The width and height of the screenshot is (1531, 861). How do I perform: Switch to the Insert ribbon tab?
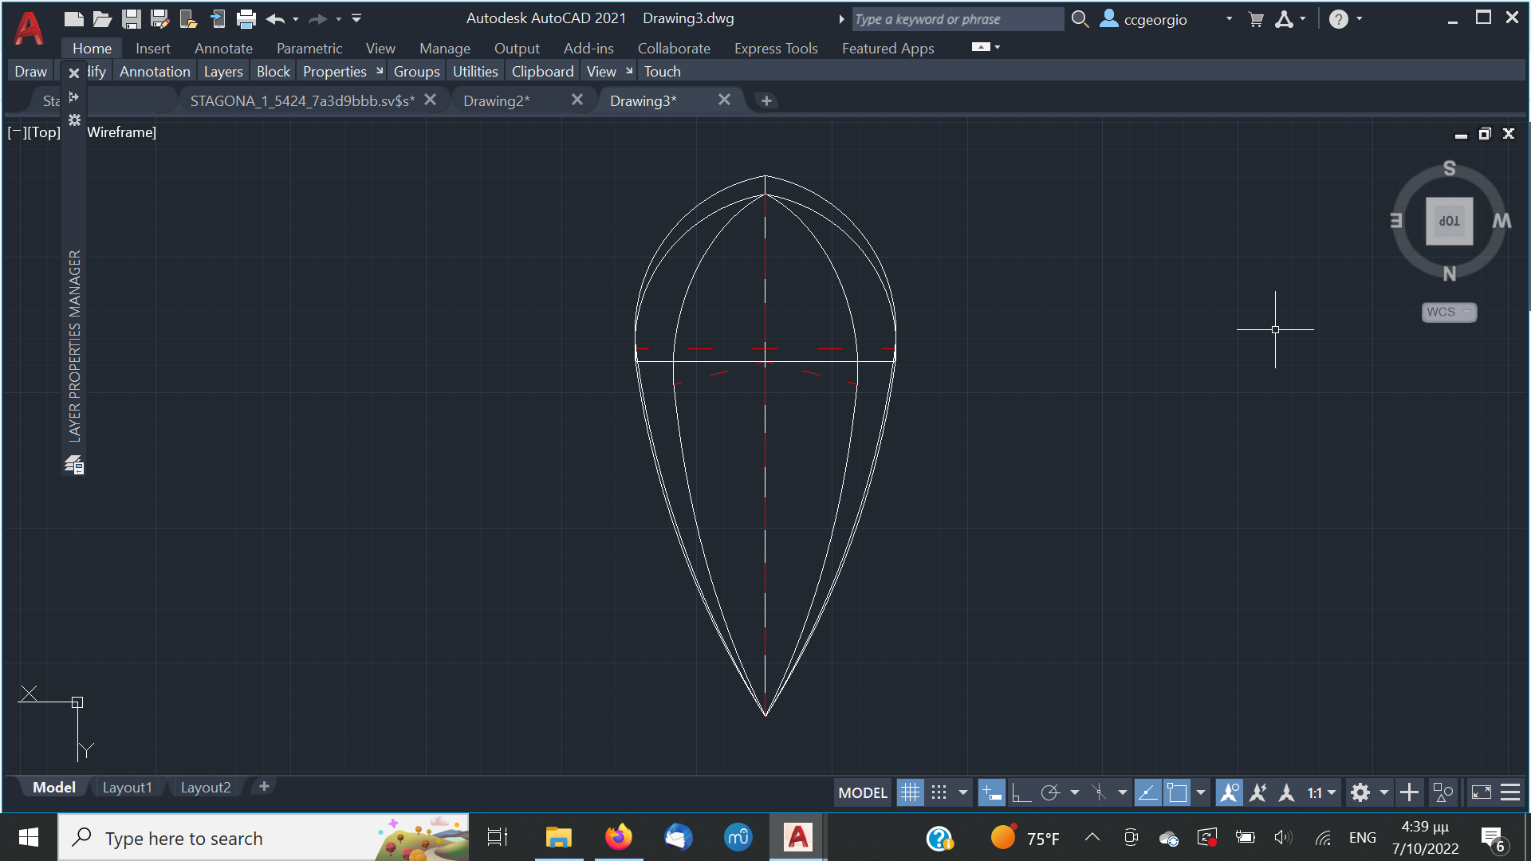click(152, 49)
